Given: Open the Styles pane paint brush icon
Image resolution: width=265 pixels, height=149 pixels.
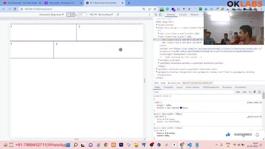Looking at the screenshot, I should tap(254, 92).
